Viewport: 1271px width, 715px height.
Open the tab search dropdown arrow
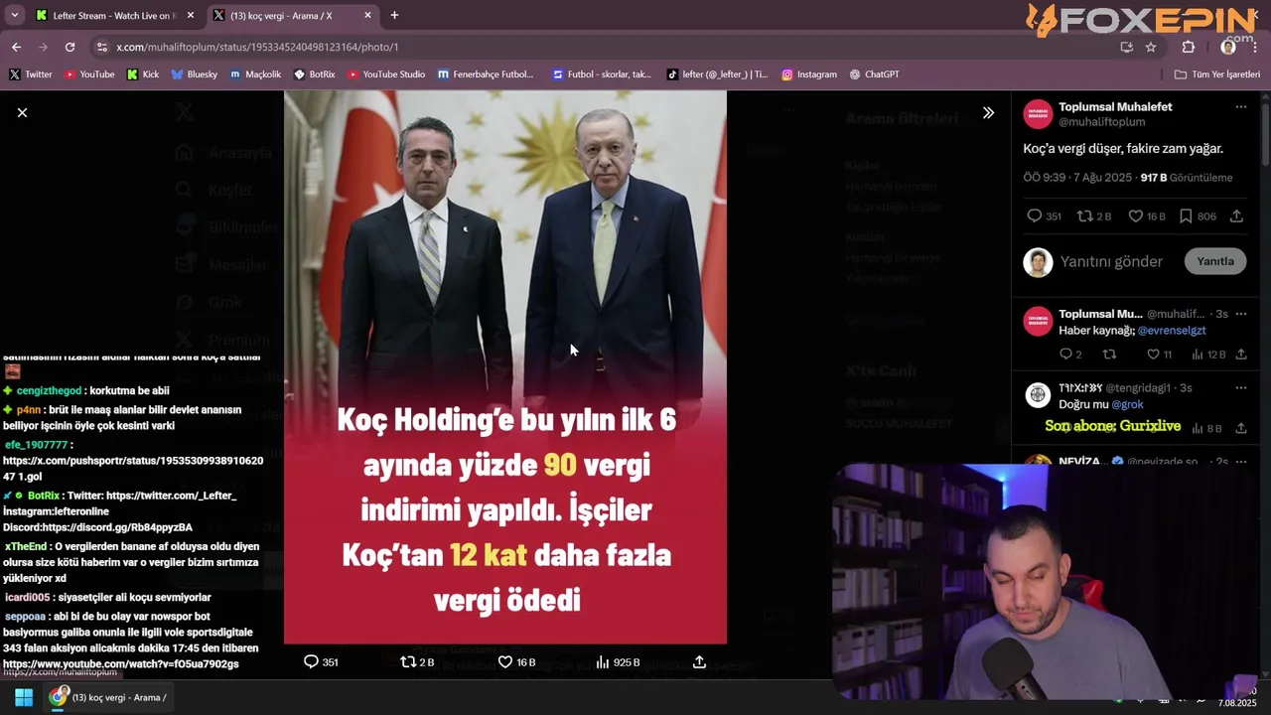pos(14,15)
